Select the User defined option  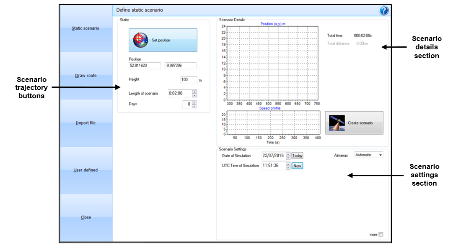85,170
